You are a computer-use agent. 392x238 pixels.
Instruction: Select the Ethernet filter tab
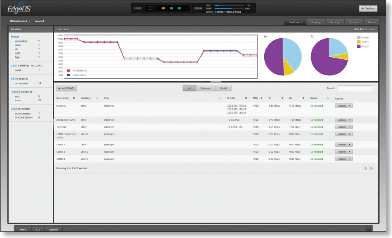point(206,88)
